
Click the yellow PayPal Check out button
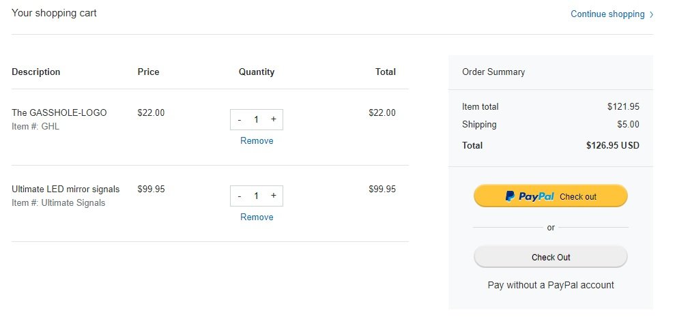tap(551, 196)
